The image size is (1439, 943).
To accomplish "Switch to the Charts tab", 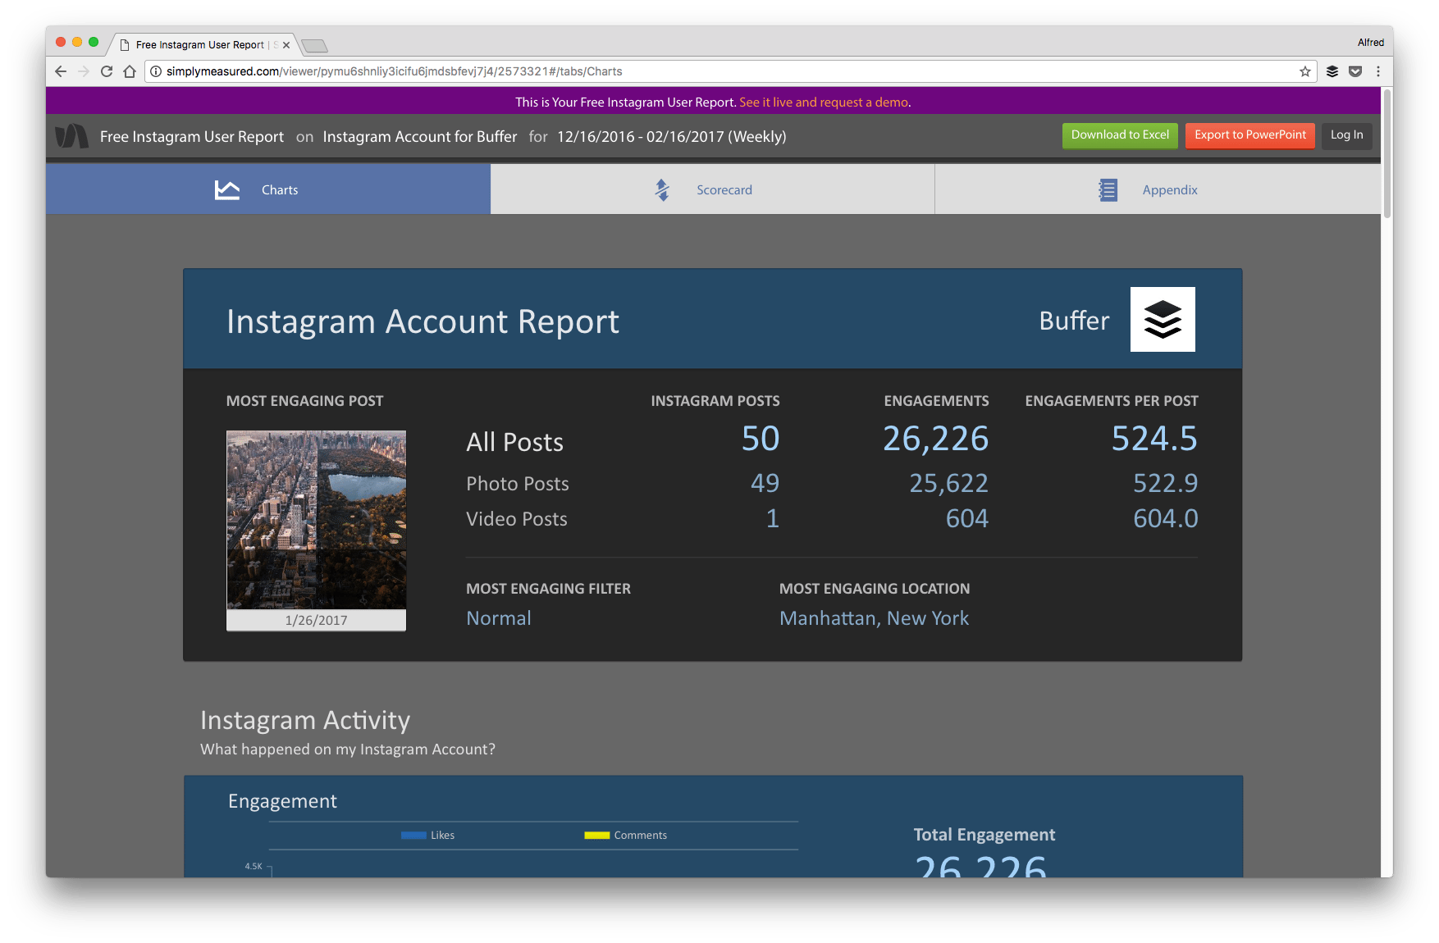I will 268,189.
